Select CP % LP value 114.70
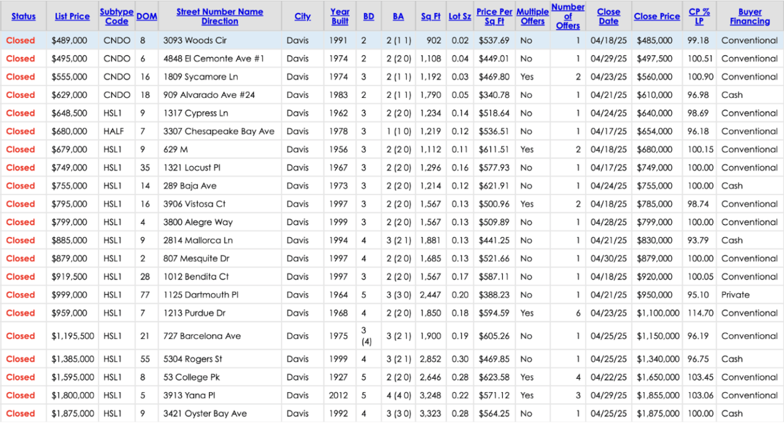This screenshot has height=424, width=784. (701, 313)
